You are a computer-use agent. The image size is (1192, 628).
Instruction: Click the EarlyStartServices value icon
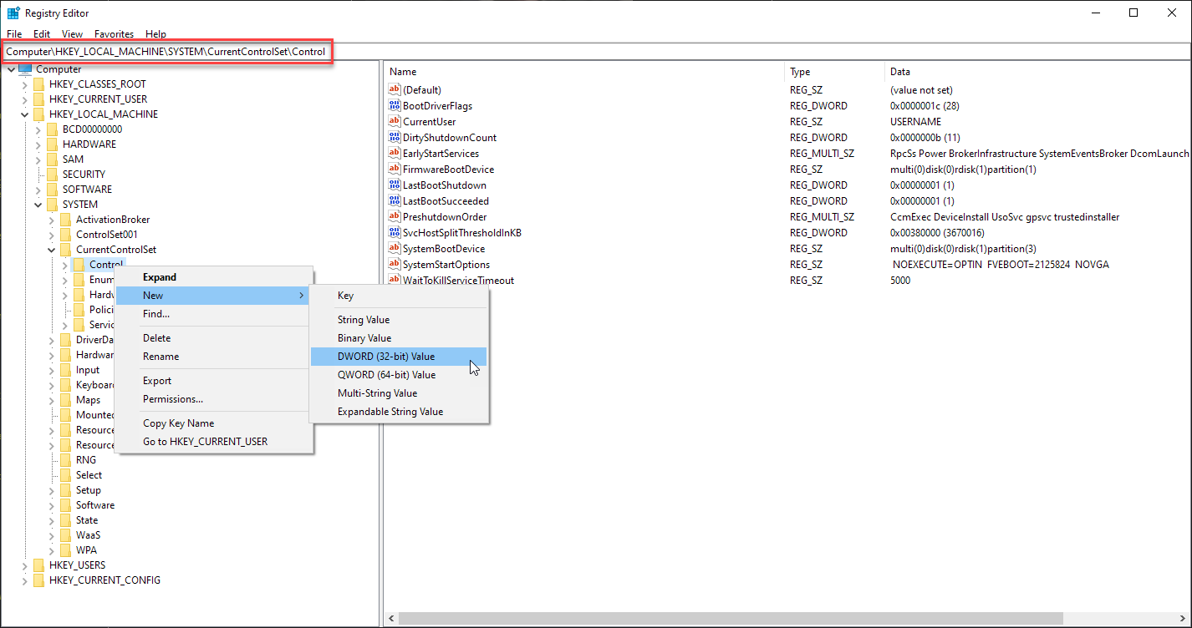click(x=395, y=153)
